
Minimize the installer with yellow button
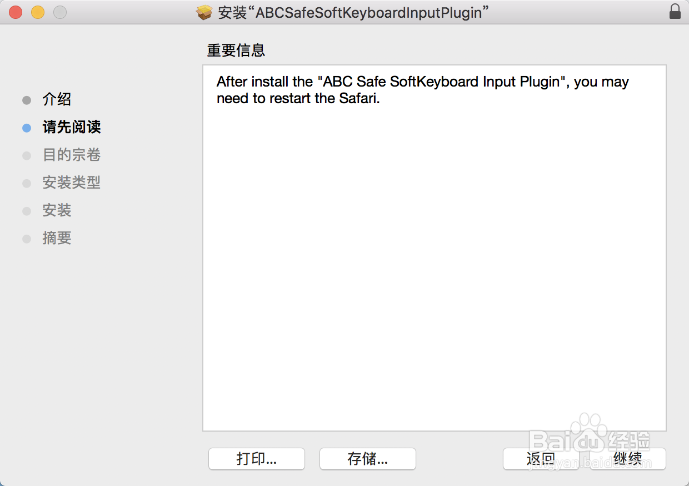(38, 12)
